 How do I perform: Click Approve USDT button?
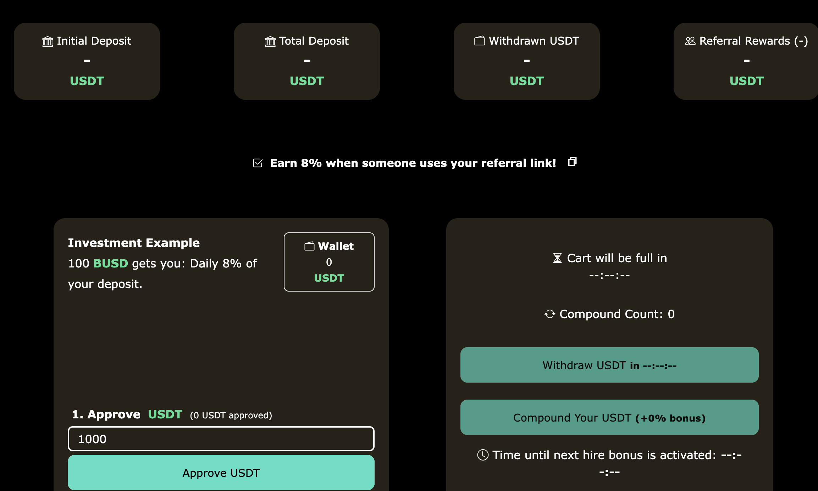pos(221,473)
